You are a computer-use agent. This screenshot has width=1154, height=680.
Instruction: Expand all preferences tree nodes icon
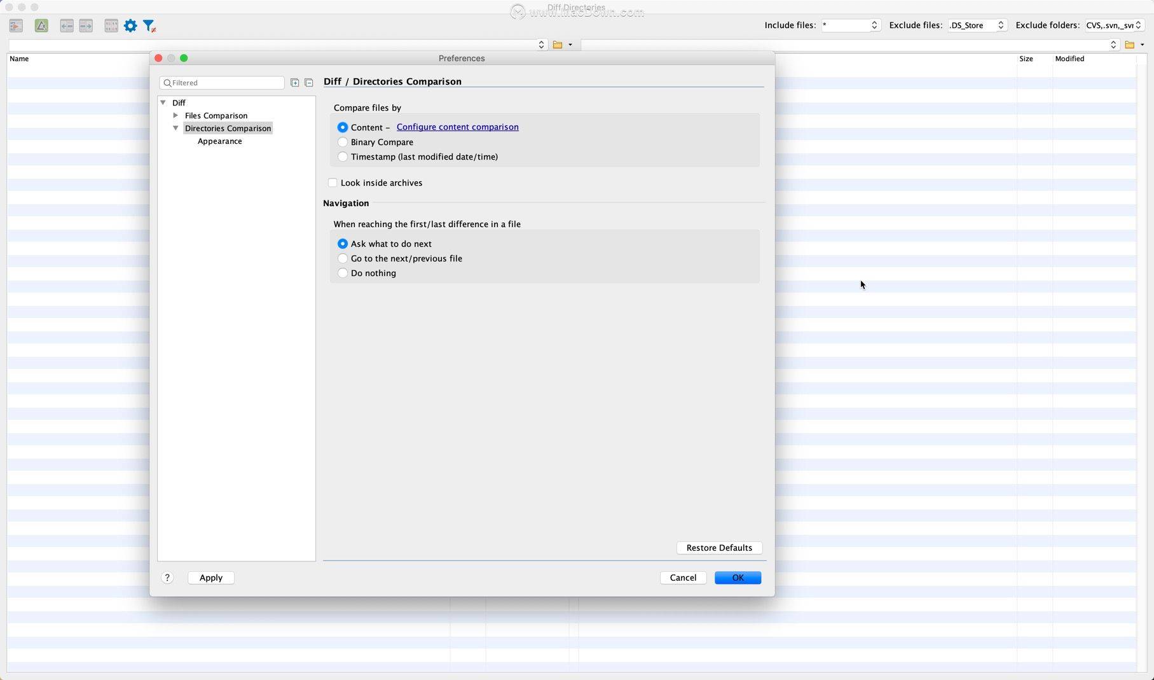pos(294,83)
